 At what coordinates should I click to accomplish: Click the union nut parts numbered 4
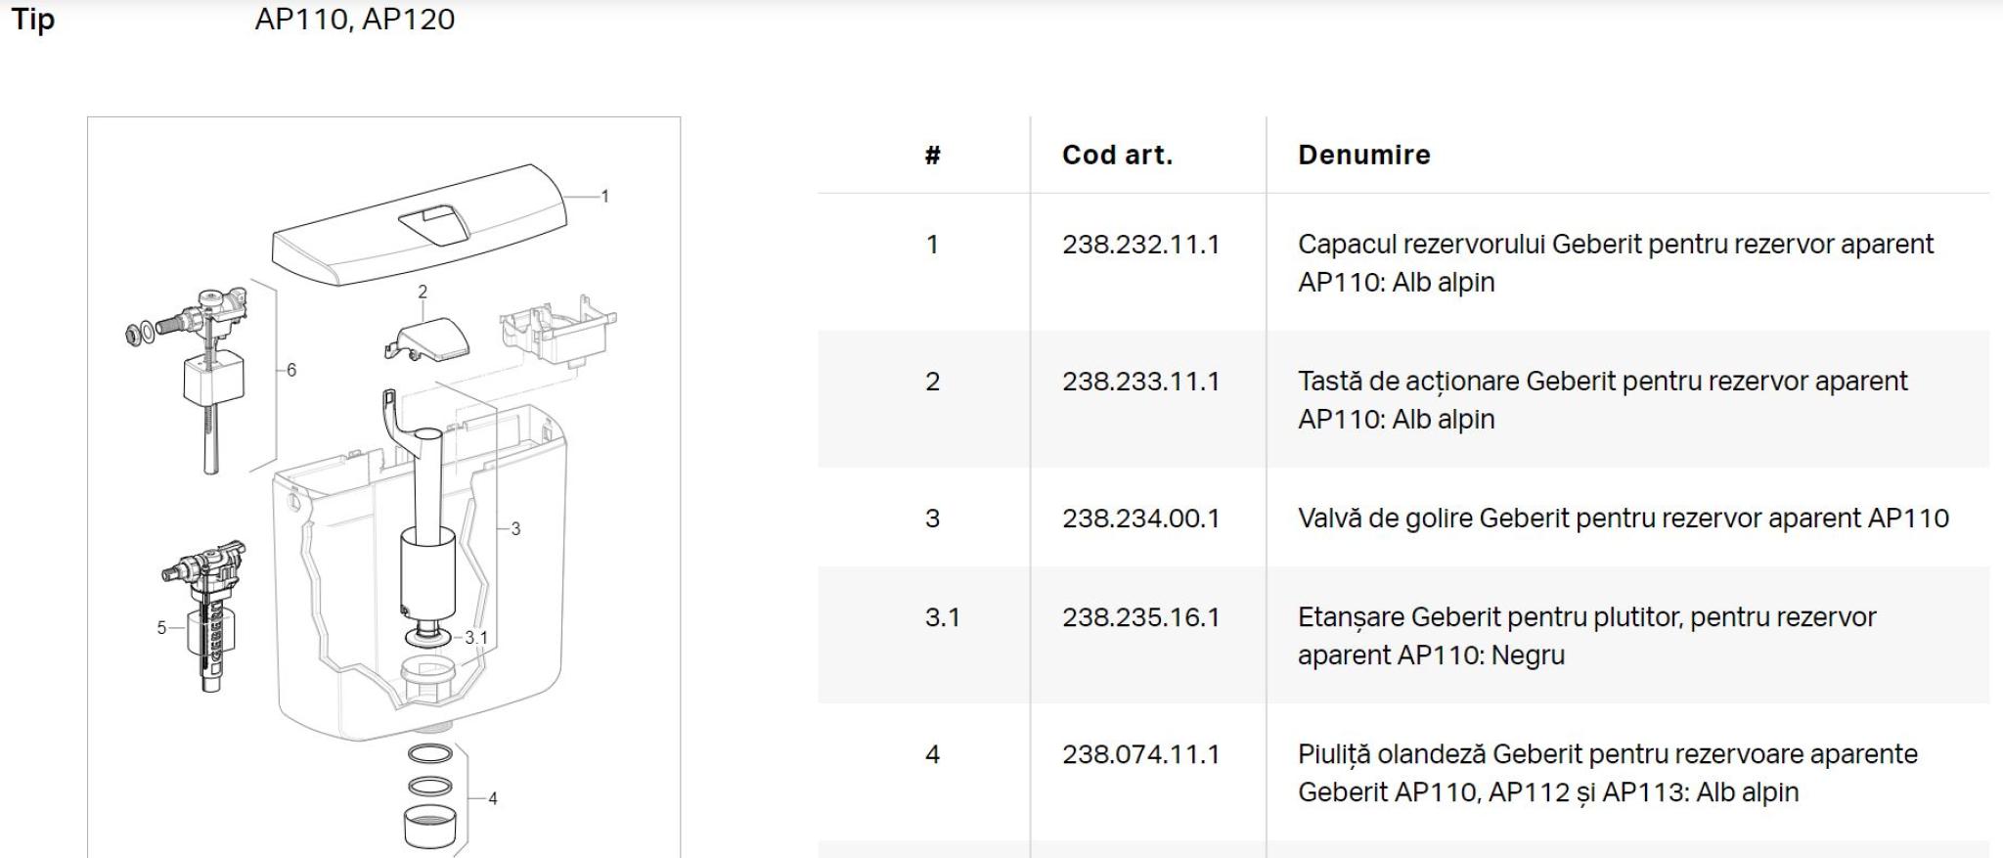[429, 797]
